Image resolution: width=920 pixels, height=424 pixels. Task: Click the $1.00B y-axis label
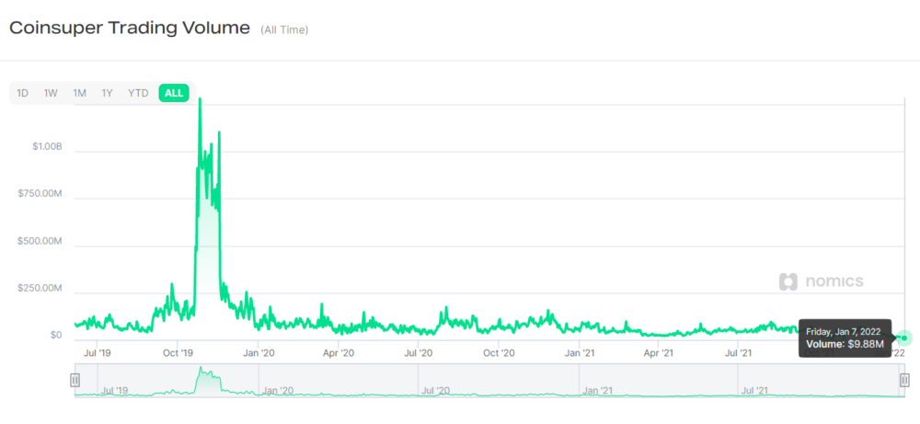(47, 146)
